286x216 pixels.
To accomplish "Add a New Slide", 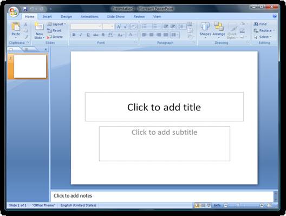I will coord(39,30).
